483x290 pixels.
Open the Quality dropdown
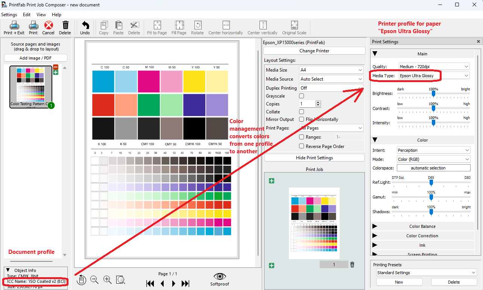coord(433,66)
